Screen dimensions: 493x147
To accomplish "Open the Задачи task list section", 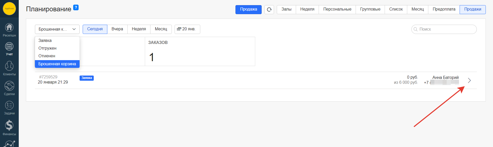I will point(9,108).
